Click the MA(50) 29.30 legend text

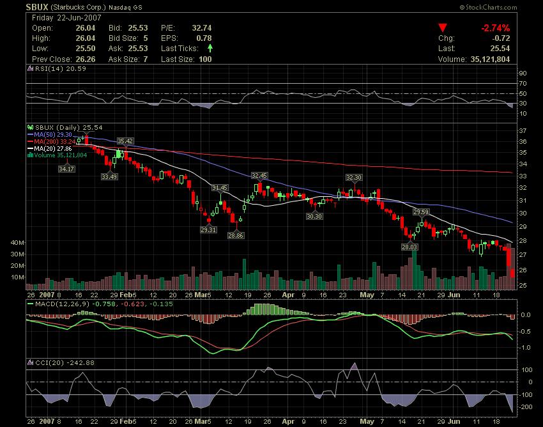(53, 135)
